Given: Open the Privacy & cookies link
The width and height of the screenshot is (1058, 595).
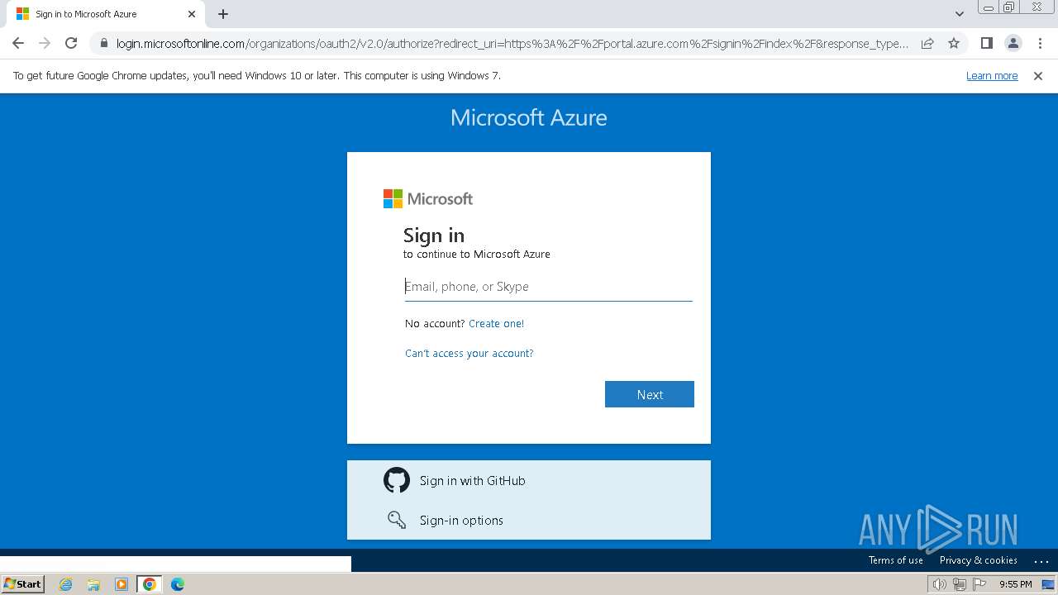Looking at the screenshot, I should tap(979, 560).
